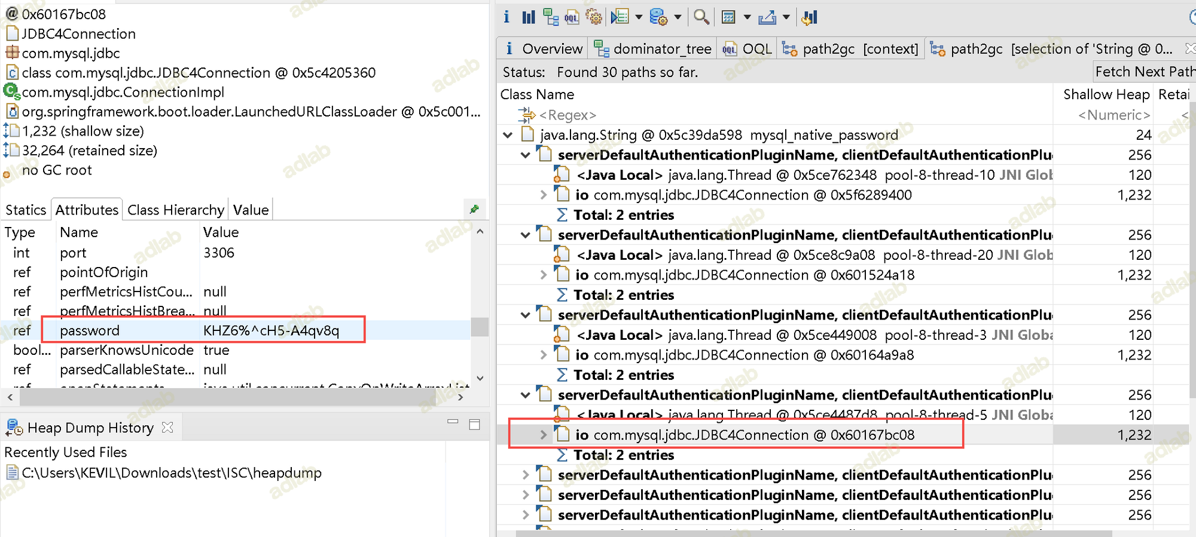Open the OQL editor toolbar icon

[x=572, y=17]
